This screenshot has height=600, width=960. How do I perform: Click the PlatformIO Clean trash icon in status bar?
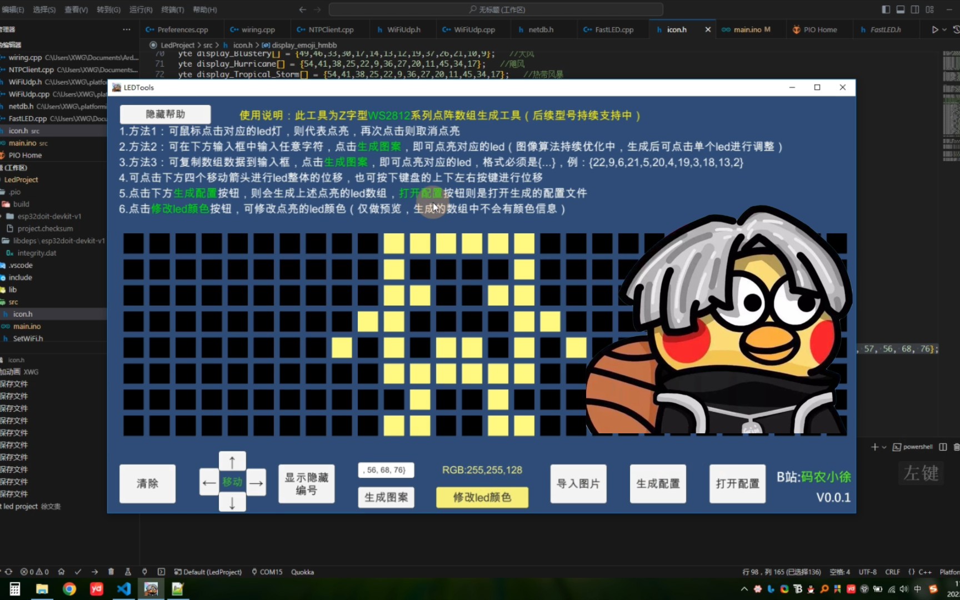tap(111, 572)
